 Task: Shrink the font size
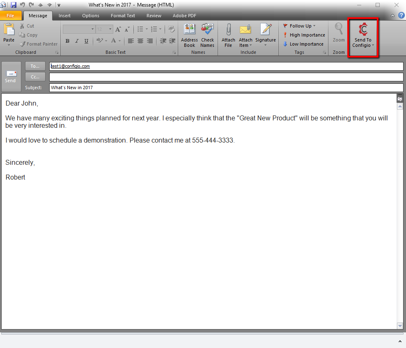[127, 29]
